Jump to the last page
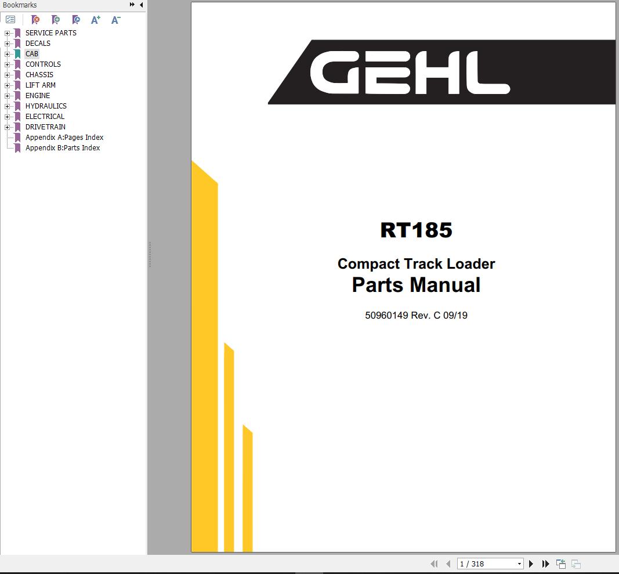Viewport: 619px width, 574px height. (545, 564)
